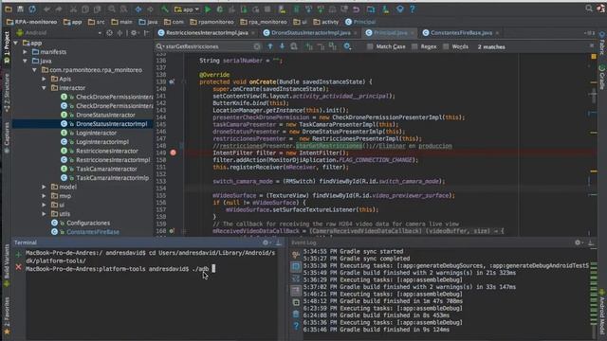607x341 pixels.
Task: Collapse the java folder node
Action: coord(26,61)
